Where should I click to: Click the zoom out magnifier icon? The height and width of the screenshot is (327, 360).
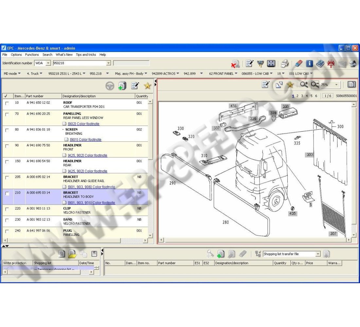pos(315,85)
